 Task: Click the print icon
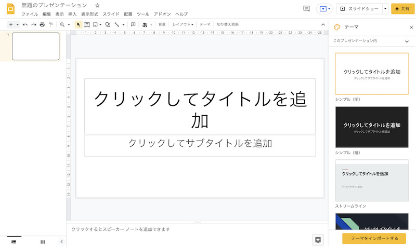[x=42, y=24]
